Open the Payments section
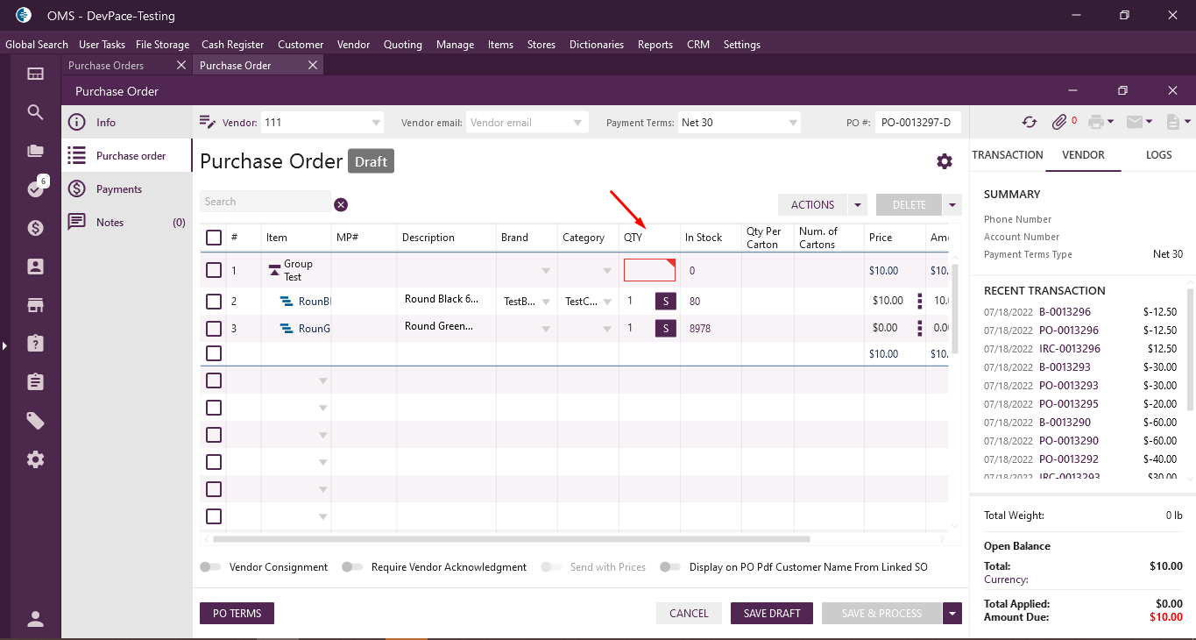The image size is (1196, 640). coord(127,189)
